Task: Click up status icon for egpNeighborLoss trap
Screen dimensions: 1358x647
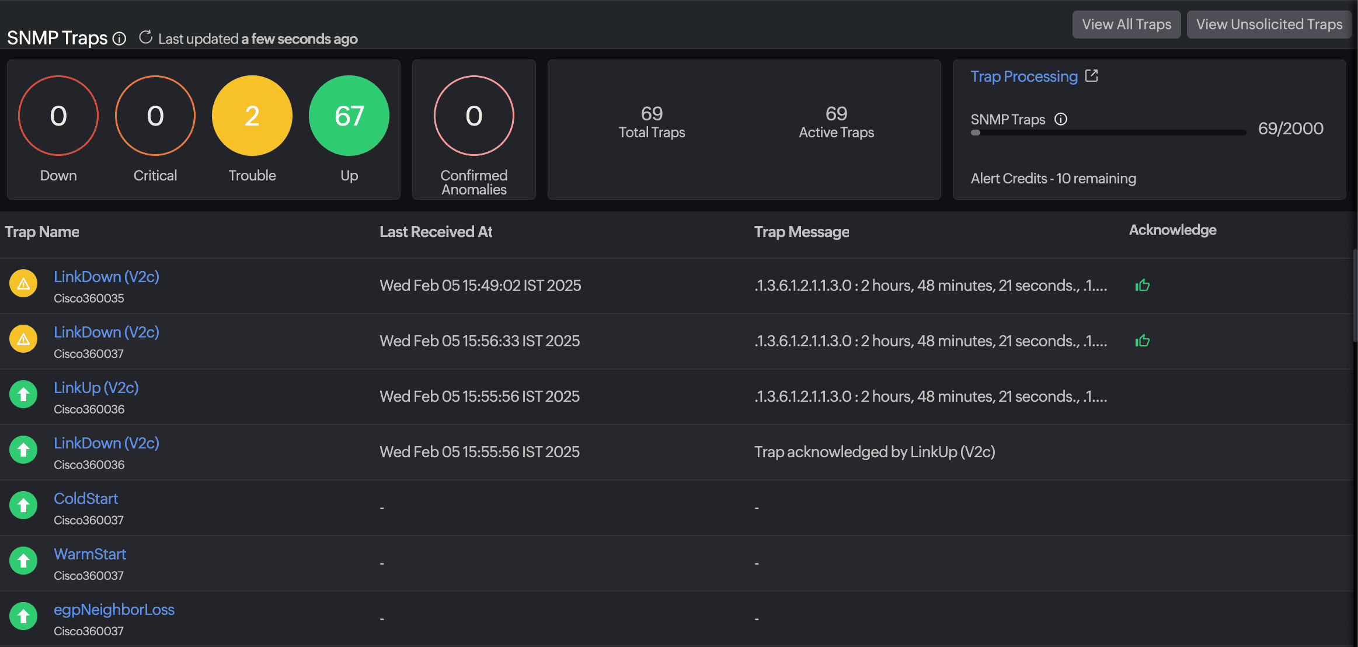Action: [x=23, y=617]
